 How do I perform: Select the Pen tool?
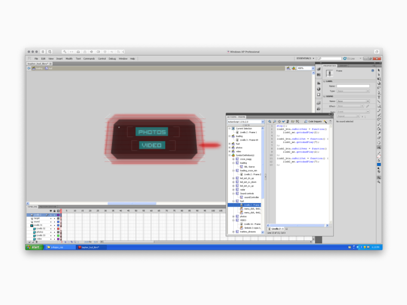(x=379, y=93)
